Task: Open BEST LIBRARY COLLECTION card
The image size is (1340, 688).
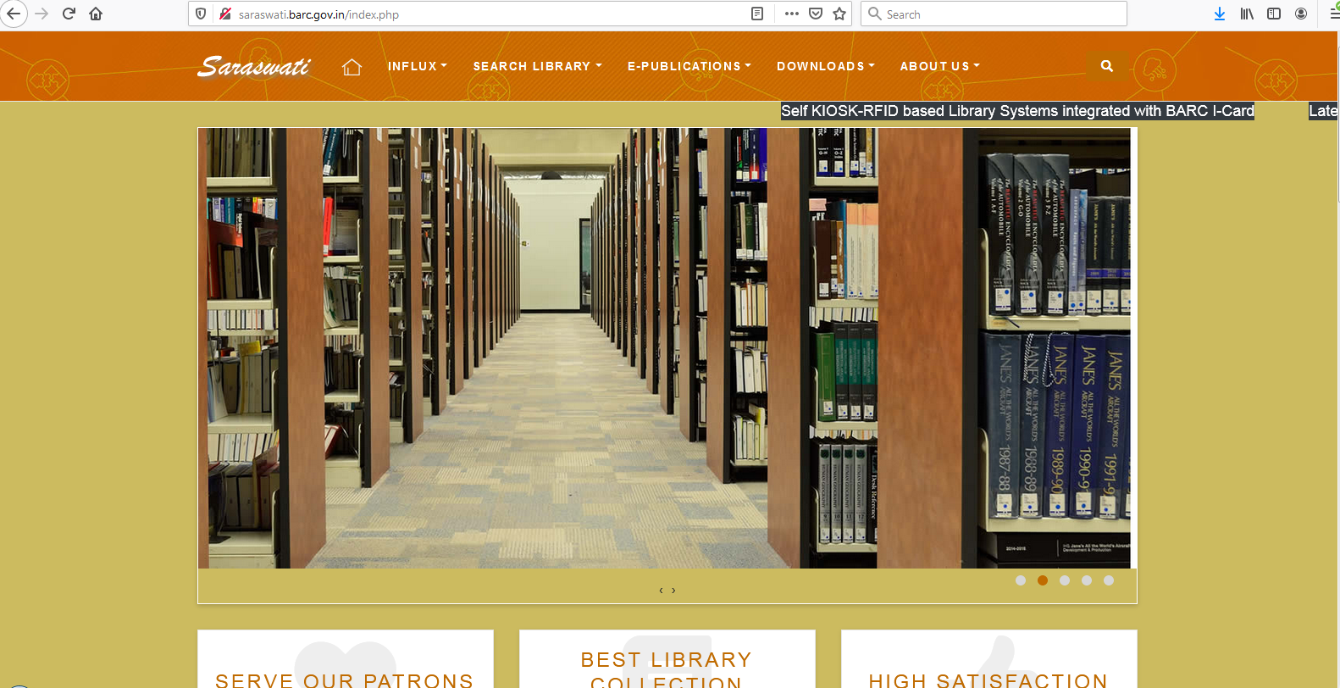Action: 667,659
